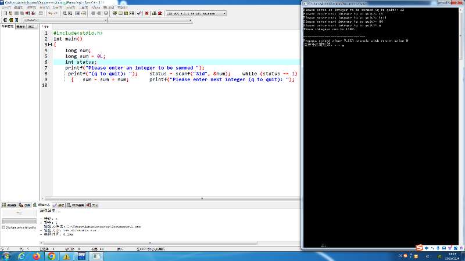Close the current file using toolbar icon
Viewport: 465px width, 261px height.
pos(27,13)
